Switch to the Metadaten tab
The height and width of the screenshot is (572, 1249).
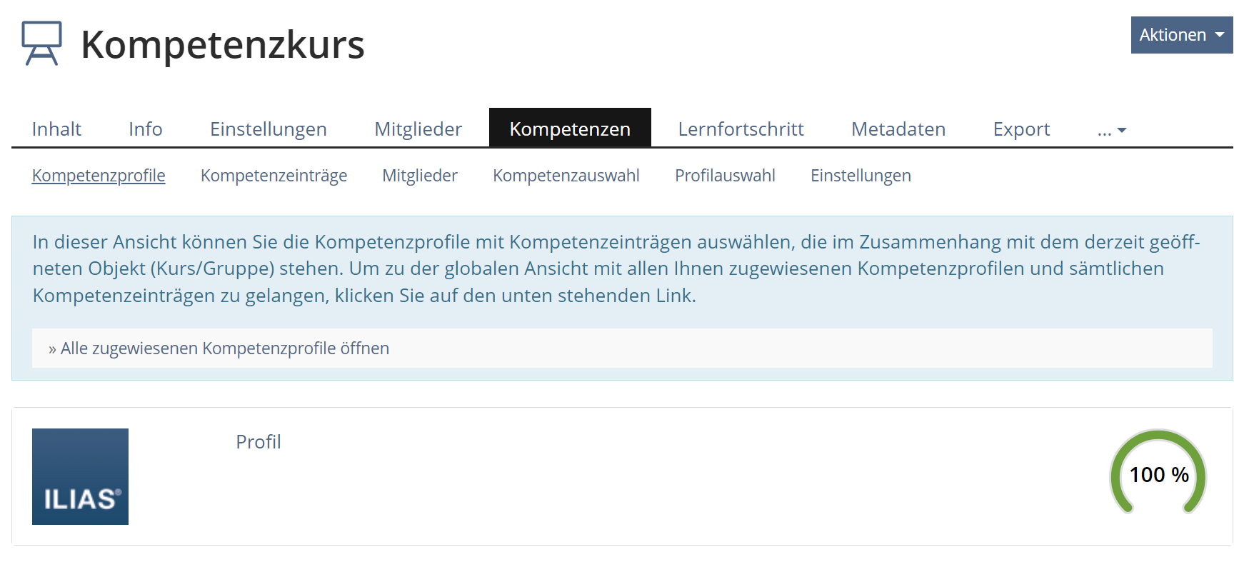(x=898, y=129)
